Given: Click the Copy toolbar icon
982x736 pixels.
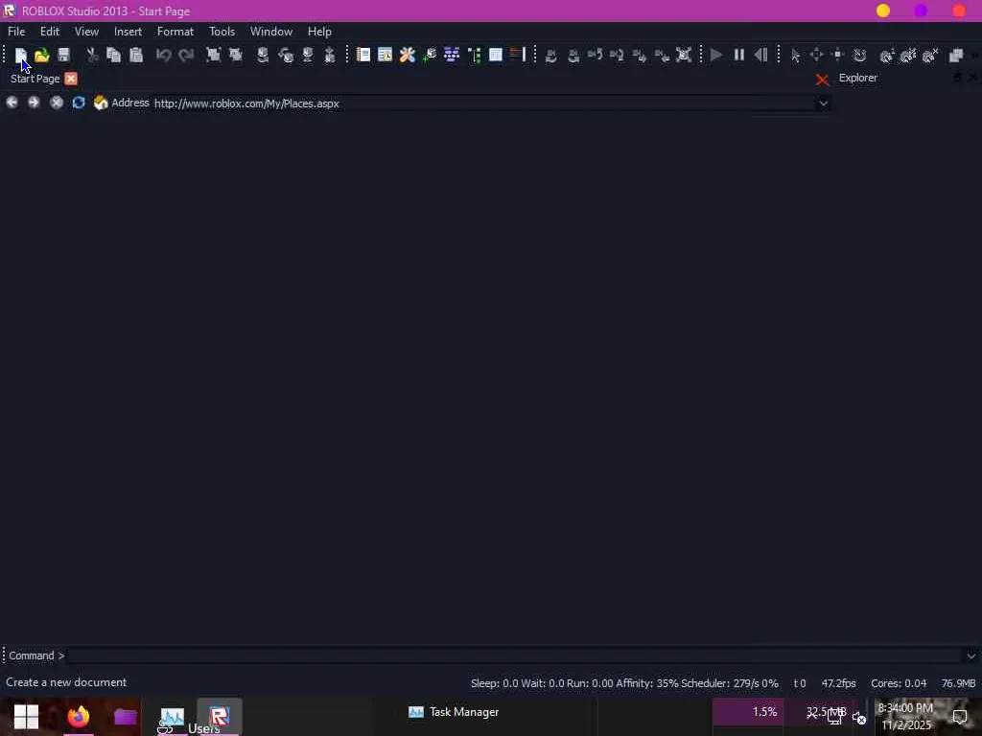Looking at the screenshot, I should (x=113, y=55).
